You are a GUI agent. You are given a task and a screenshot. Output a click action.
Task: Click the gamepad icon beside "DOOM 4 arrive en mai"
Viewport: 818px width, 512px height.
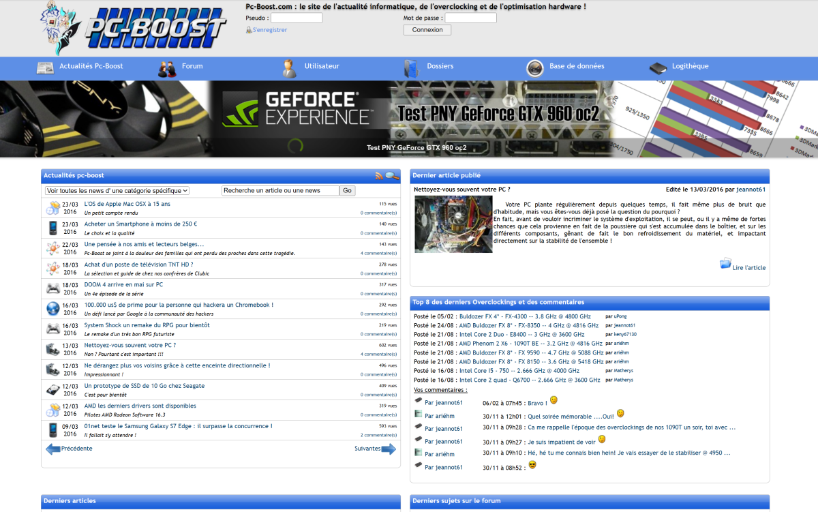[x=53, y=288]
